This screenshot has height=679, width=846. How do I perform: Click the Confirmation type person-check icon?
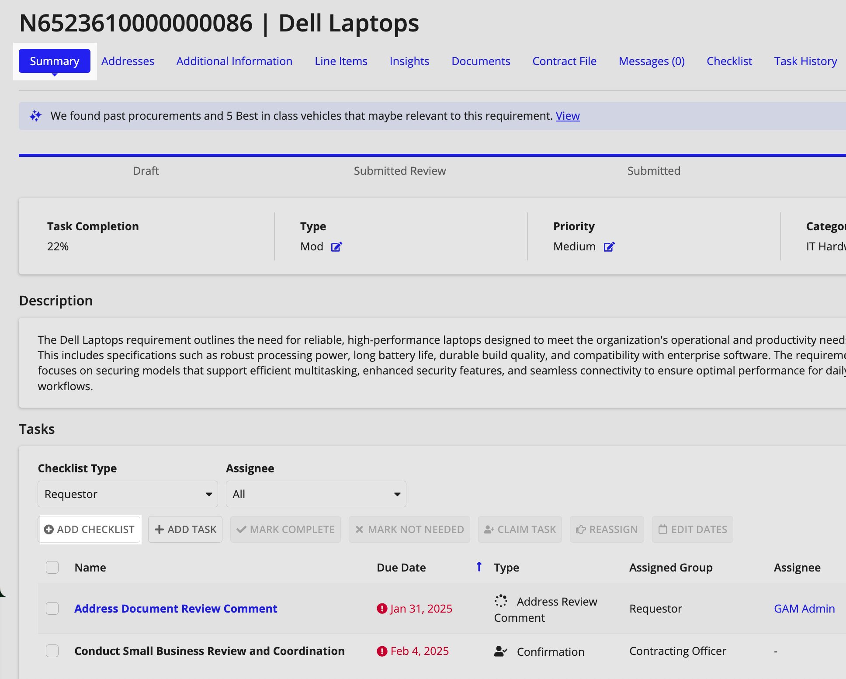(501, 651)
